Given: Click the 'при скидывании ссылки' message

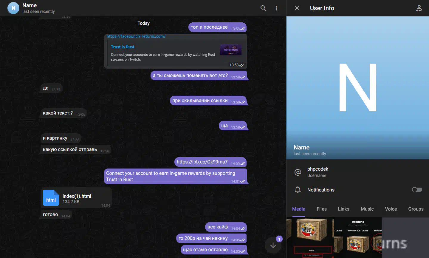Looking at the screenshot, I should coord(208,101).
